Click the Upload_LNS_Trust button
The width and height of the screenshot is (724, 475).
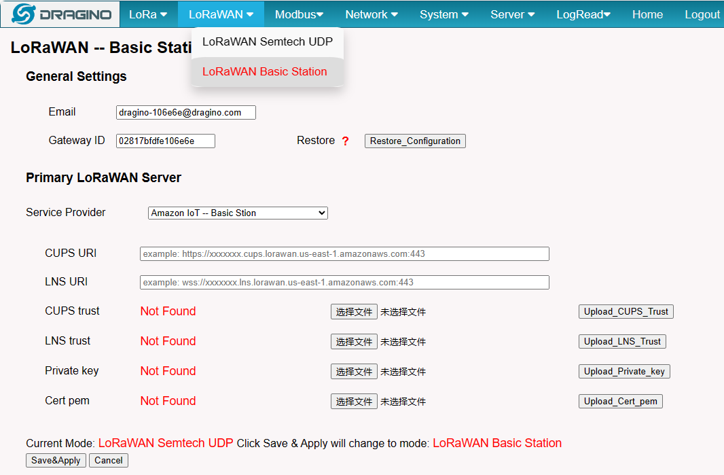click(x=622, y=341)
